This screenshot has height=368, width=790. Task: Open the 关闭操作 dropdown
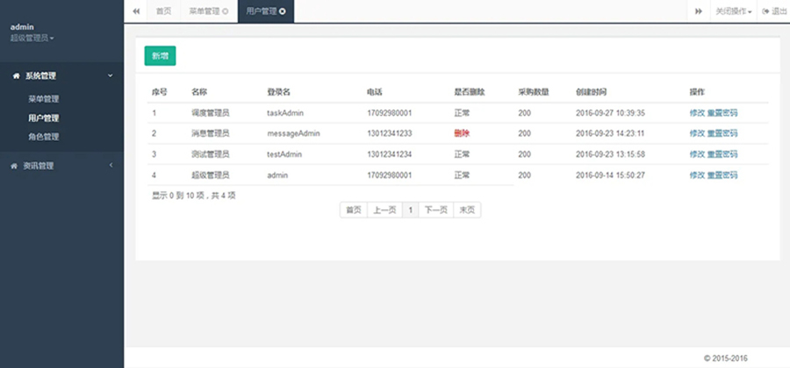[734, 11]
